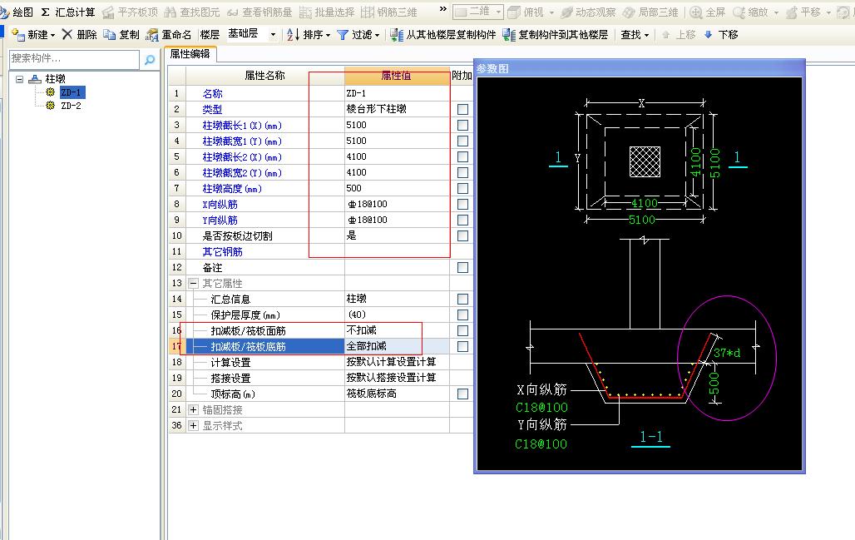Click the 上移 move up button
This screenshot has height=540, width=855.
(x=679, y=35)
